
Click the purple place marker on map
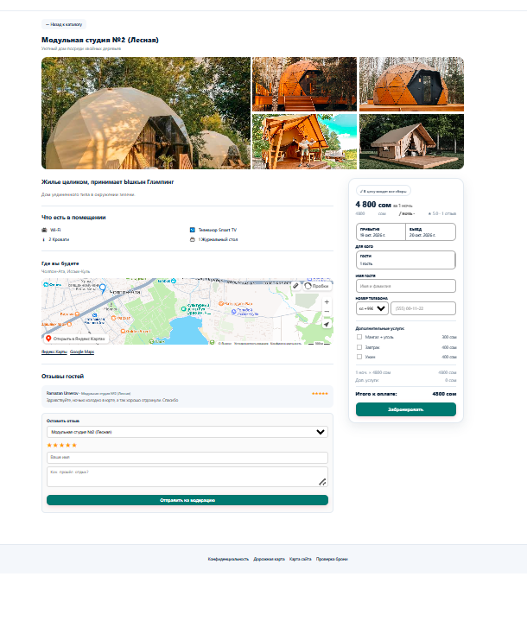pyautogui.click(x=234, y=312)
